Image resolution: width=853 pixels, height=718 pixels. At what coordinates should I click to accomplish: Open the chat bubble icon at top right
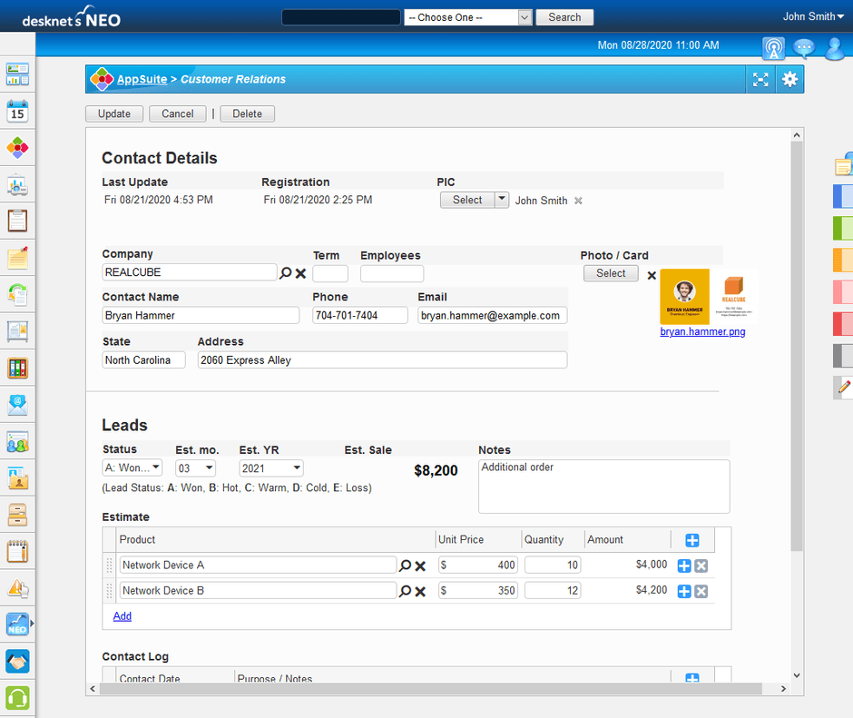pos(803,48)
